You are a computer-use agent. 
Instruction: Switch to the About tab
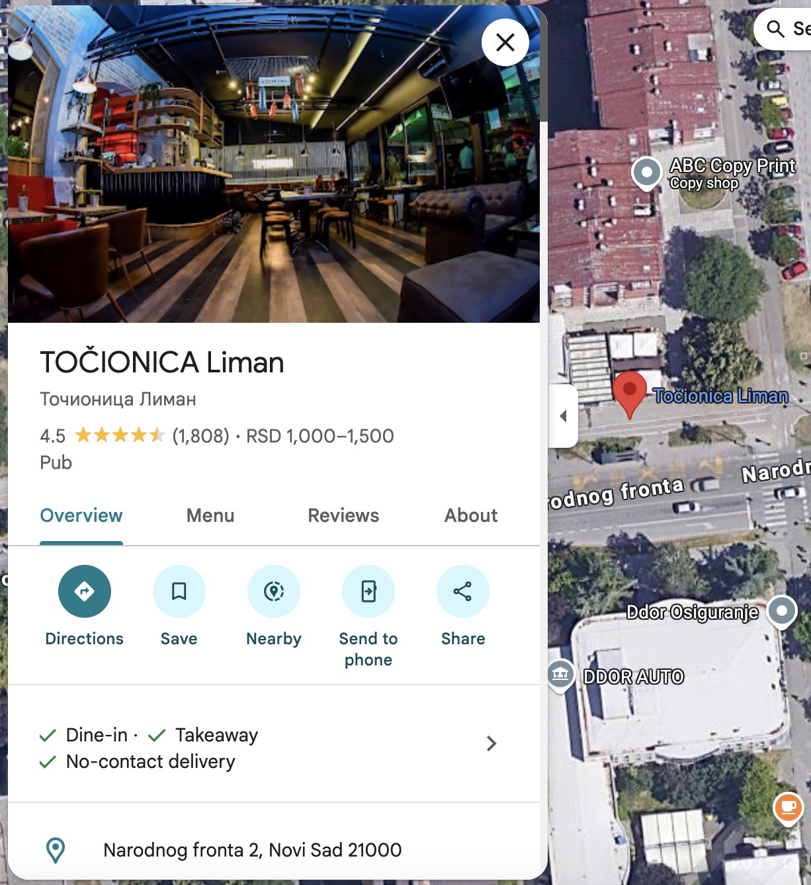(471, 515)
